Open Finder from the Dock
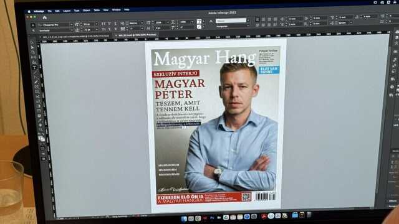 click(x=184, y=218)
